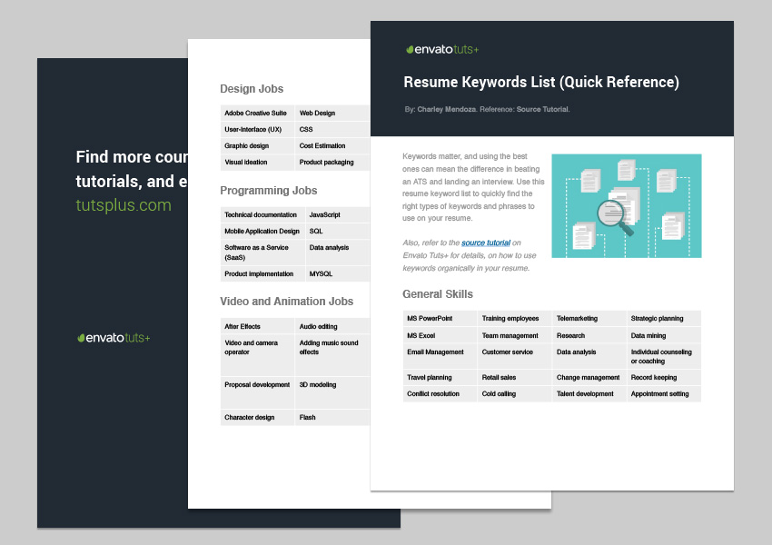This screenshot has height=545, width=772.
Task: Select the JavaScript cell under Programming Jobs
Action: pyautogui.click(x=324, y=215)
